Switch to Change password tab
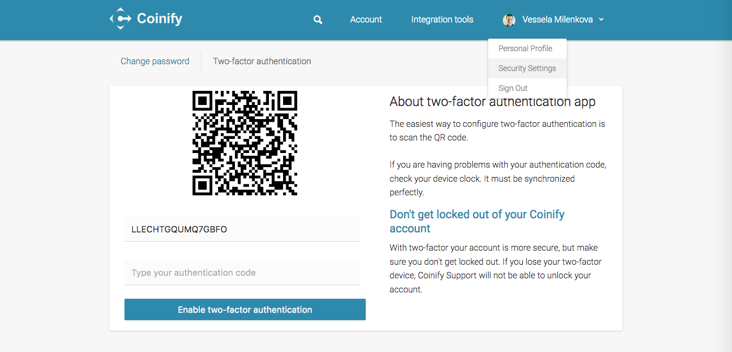The width and height of the screenshot is (732, 352). point(155,61)
